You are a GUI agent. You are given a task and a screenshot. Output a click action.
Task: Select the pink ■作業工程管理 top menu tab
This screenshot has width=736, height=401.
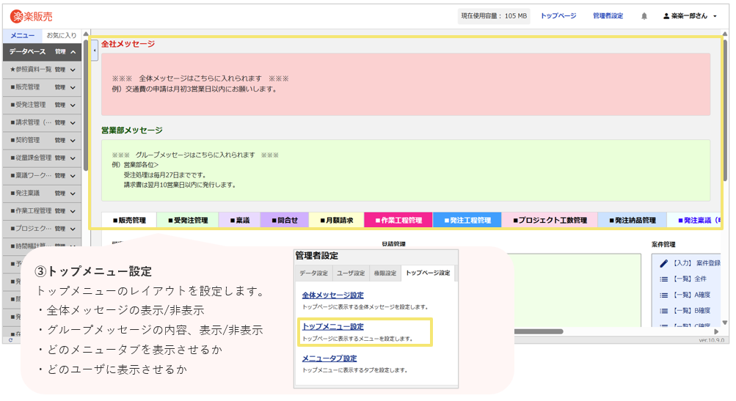398,220
